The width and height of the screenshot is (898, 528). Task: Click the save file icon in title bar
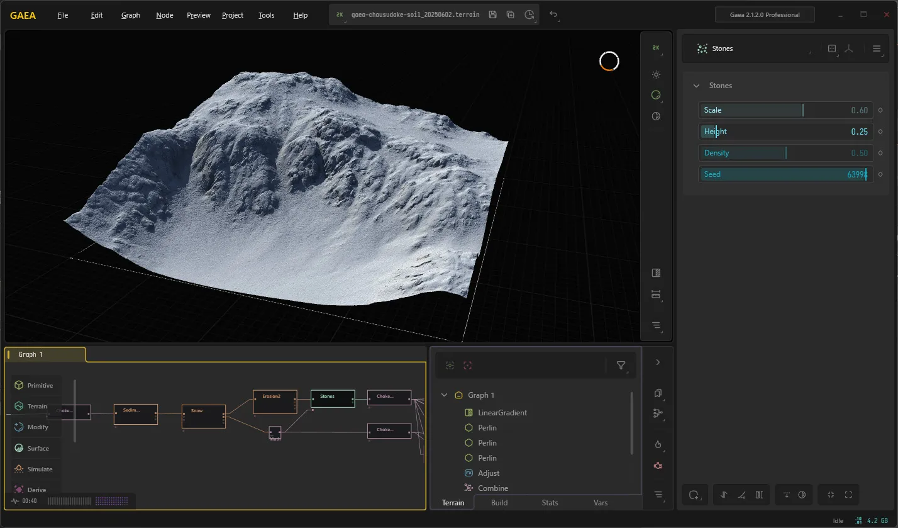point(492,14)
